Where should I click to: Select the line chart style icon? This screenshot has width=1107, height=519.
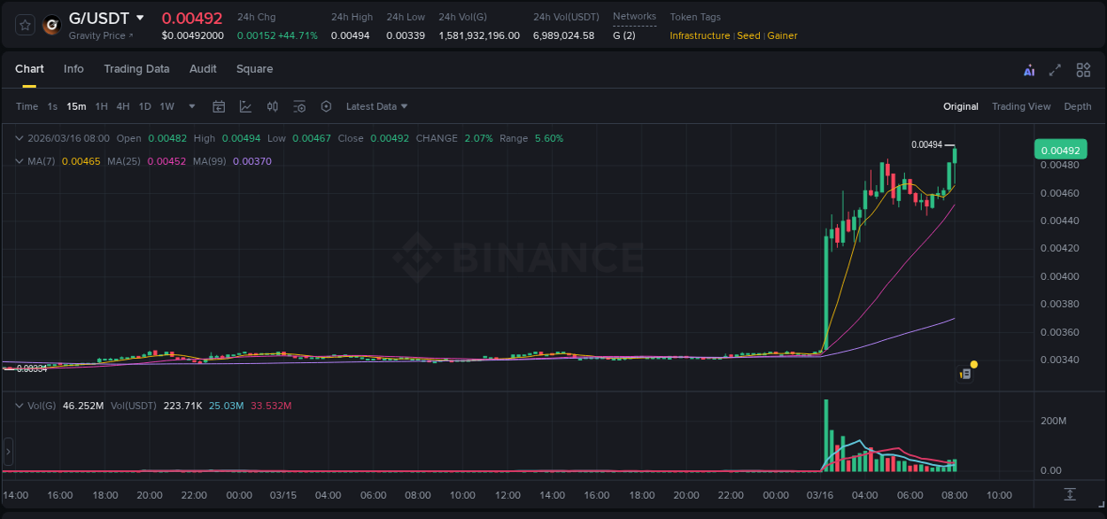tap(245, 106)
